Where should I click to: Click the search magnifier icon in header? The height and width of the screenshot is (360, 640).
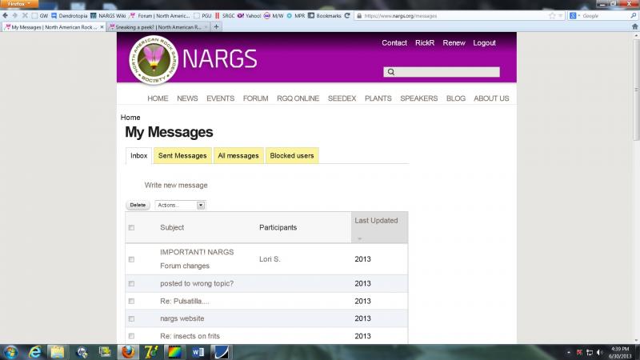point(390,72)
